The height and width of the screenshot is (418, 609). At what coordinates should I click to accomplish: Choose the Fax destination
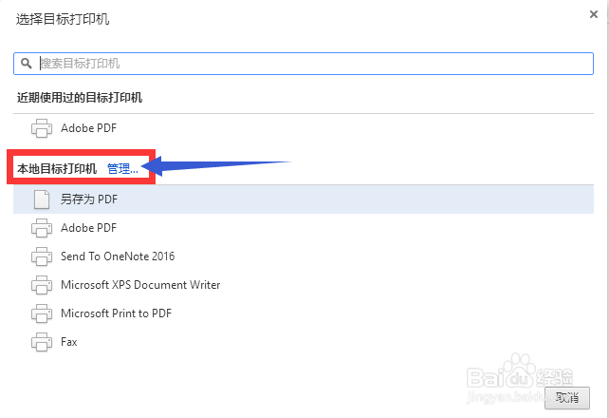pos(69,342)
